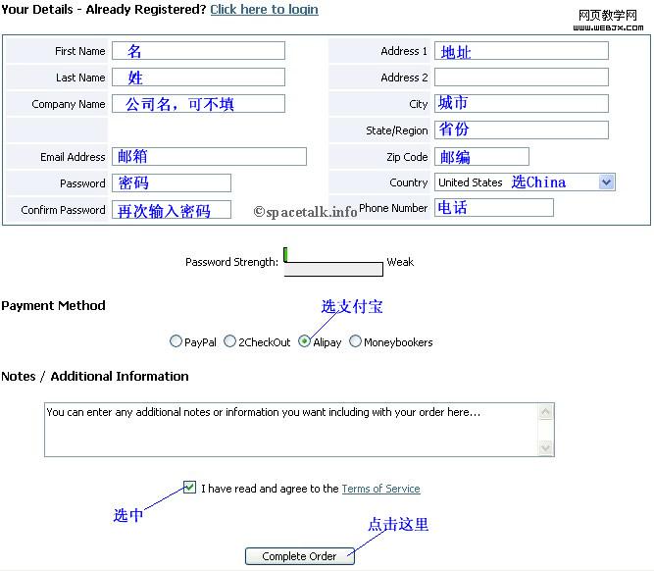Select the PayPal payment option
Image resolution: width=654 pixels, height=571 pixels.
coord(176,342)
